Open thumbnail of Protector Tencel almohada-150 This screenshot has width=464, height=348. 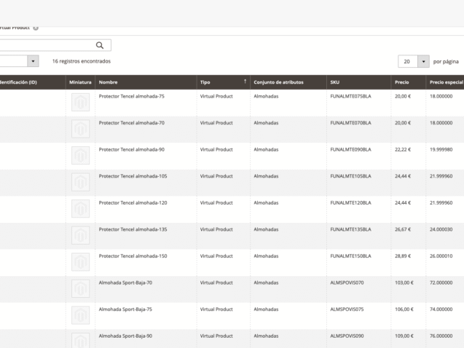pyautogui.click(x=80, y=262)
